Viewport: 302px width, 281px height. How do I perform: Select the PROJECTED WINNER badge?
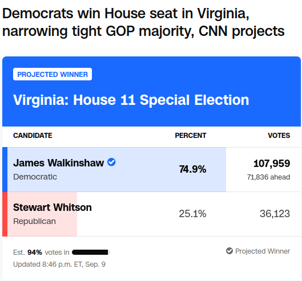pos(53,74)
